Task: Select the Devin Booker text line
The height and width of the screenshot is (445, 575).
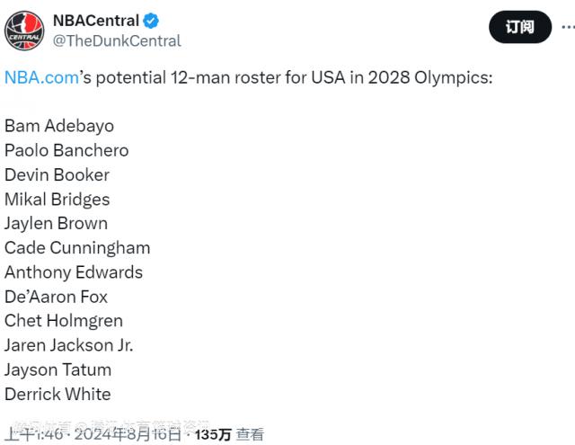Action: pyautogui.click(x=57, y=174)
